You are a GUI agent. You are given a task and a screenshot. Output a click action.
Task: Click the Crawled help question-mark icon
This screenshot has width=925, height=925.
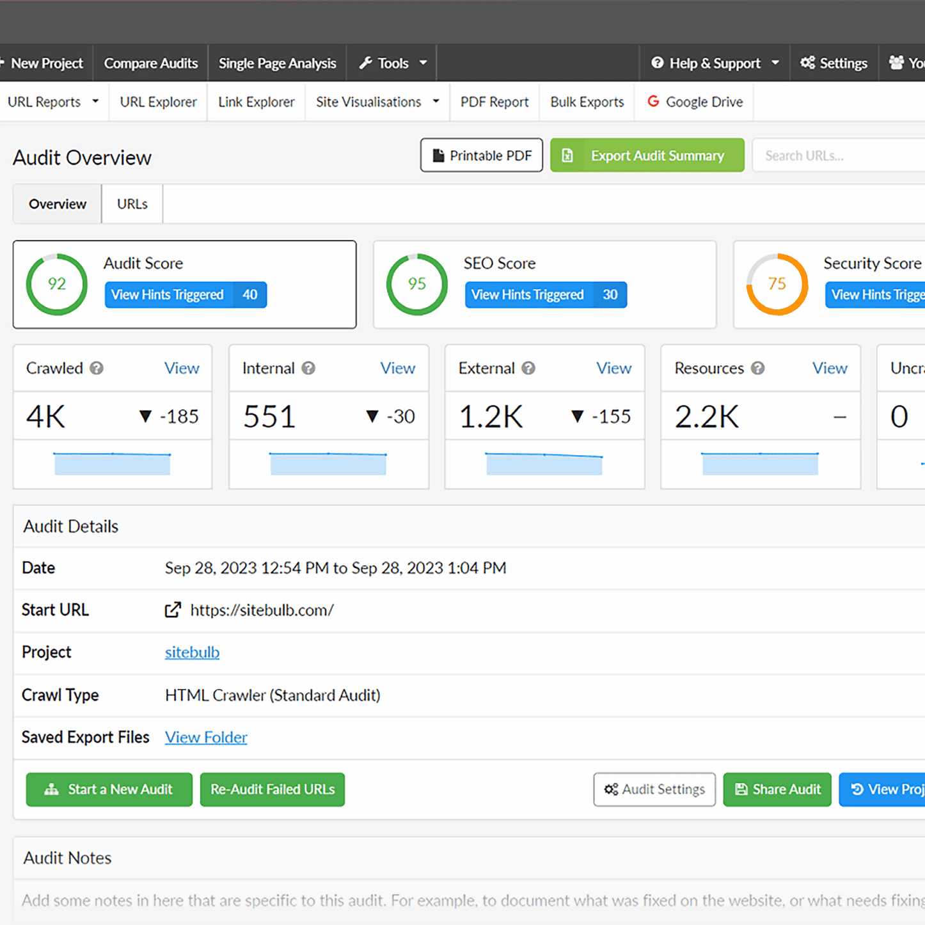point(97,368)
